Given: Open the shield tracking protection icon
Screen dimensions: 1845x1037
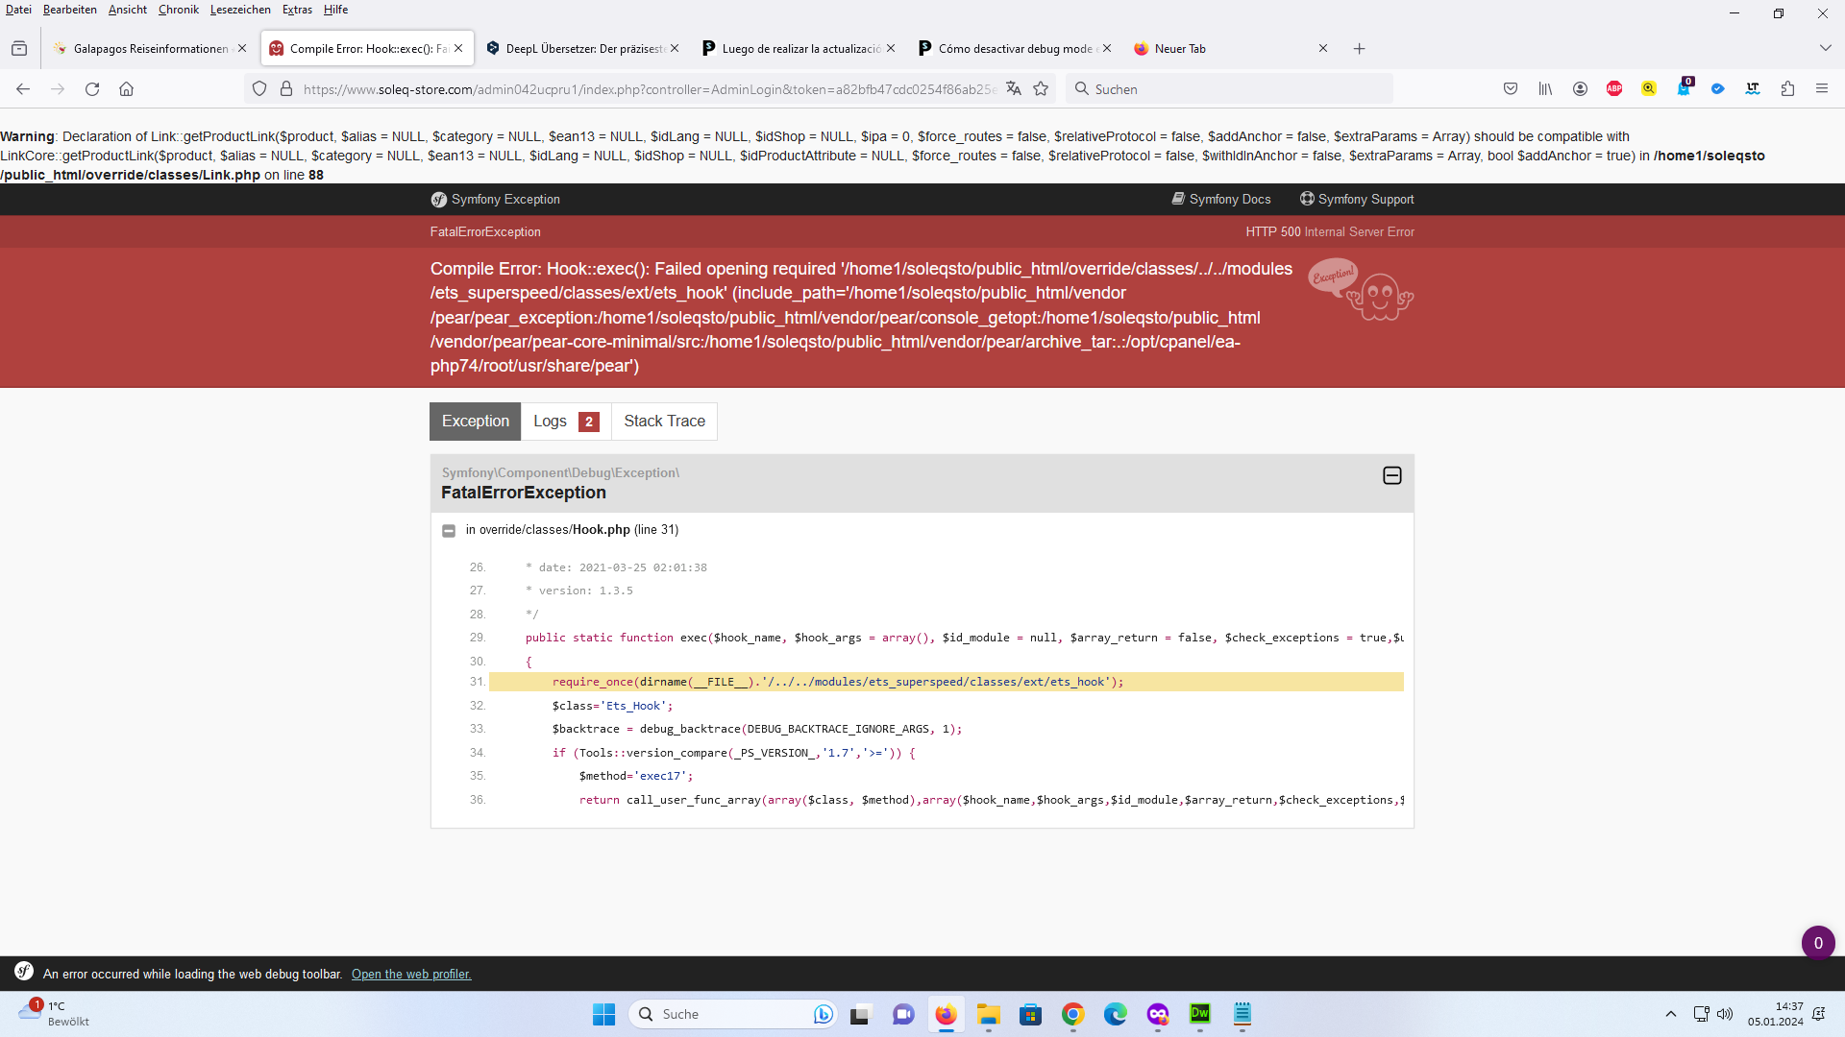Looking at the screenshot, I should coord(259,89).
